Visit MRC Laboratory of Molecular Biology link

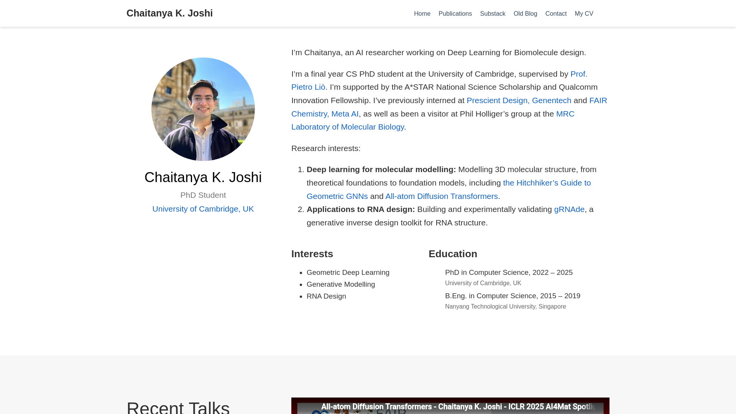click(347, 127)
